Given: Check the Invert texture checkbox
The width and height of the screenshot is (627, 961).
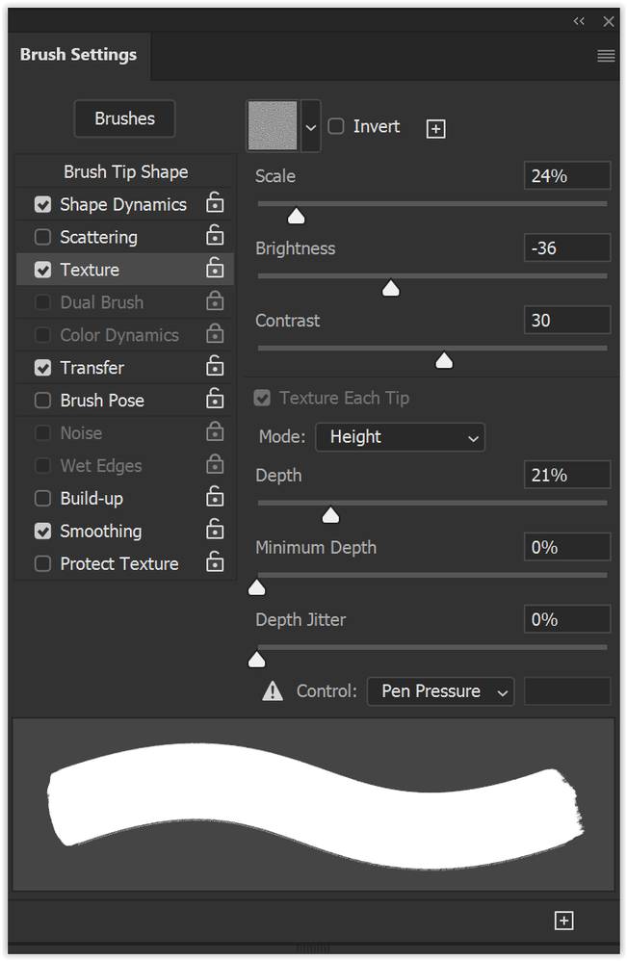Looking at the screenshot, I should pos(336,126).
